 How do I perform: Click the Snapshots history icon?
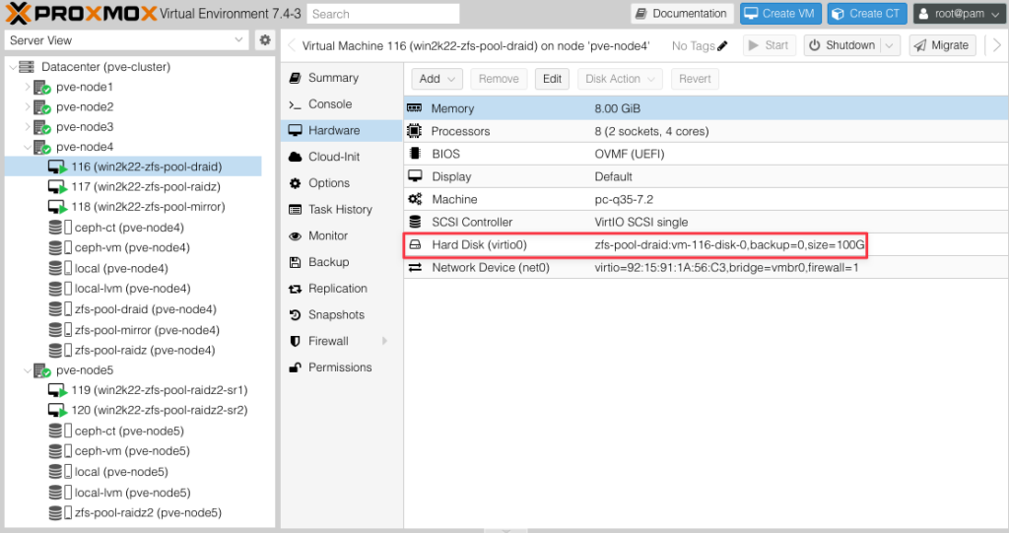[295, 315]
